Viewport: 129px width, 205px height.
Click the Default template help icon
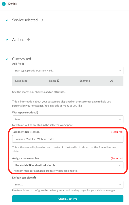coord(34,178)
